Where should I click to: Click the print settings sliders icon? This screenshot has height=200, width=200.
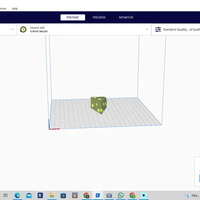click(x=158, y=29)
